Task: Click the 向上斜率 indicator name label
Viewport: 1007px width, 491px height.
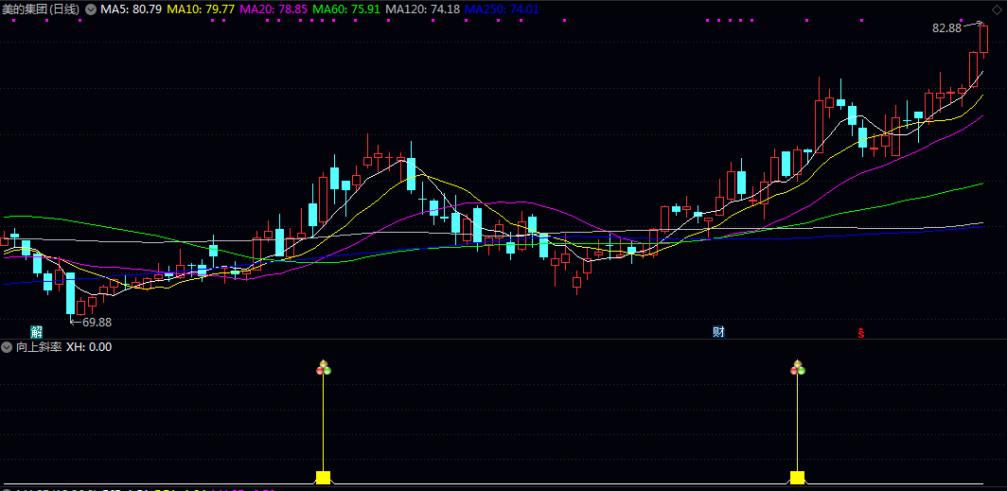Action: click(x=39, y=347)
